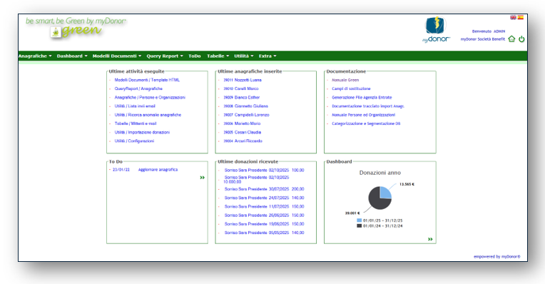Log out using the green power icon

(x=521, y=39)
